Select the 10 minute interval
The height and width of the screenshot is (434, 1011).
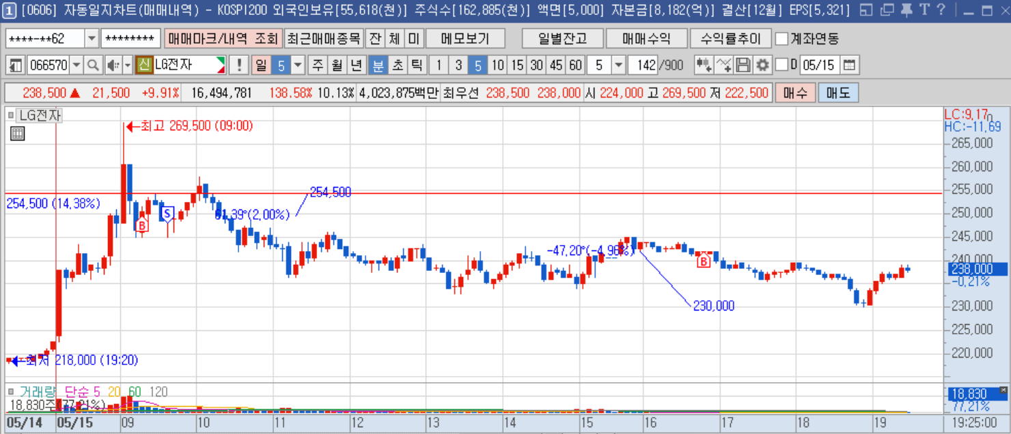pos(498,66)
